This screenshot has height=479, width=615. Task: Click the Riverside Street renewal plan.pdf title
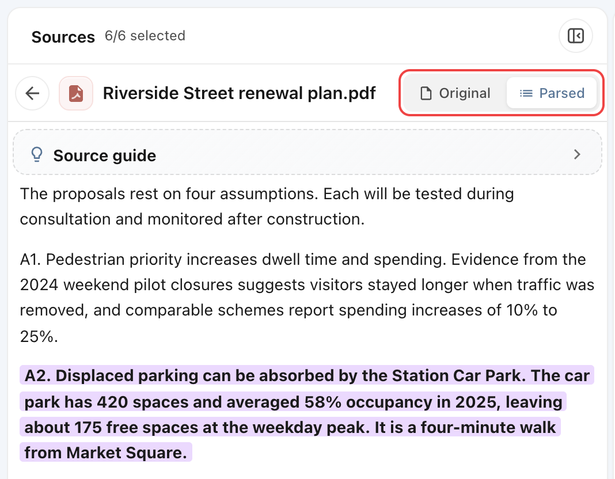(x=239, y=93)
